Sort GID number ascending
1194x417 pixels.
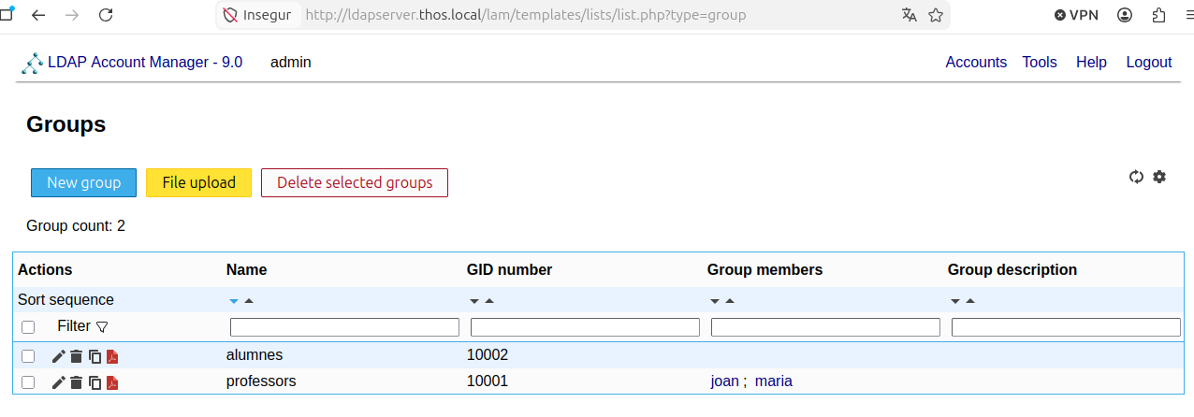(489, 301)
